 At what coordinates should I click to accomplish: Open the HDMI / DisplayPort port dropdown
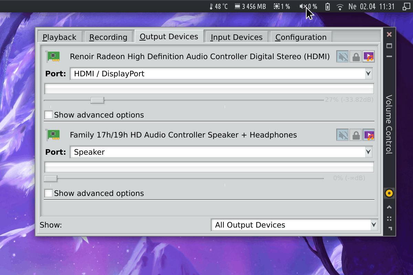pos(221,74)
